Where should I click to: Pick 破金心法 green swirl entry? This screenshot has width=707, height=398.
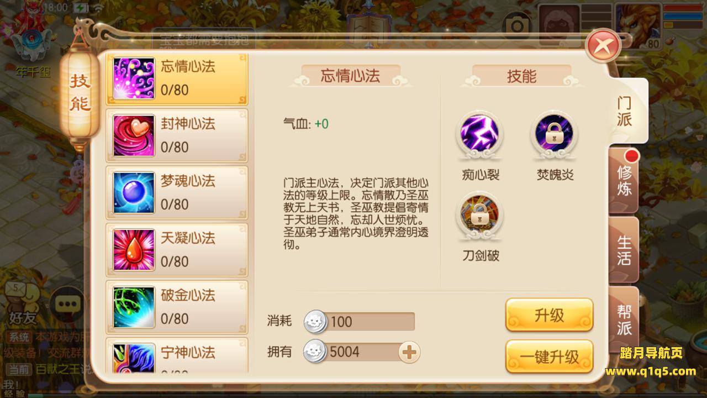tap(177, 307)
